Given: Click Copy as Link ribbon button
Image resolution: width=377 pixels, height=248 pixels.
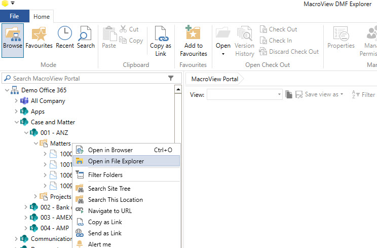Looking at the screenshot, I should (x=161, y=41).
